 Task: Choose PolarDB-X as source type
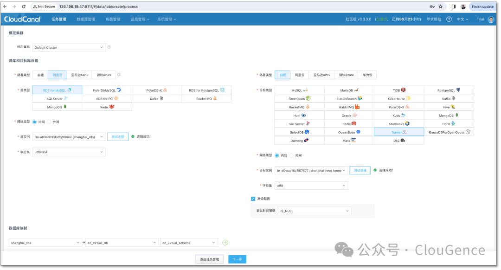(x=157, y=90)
